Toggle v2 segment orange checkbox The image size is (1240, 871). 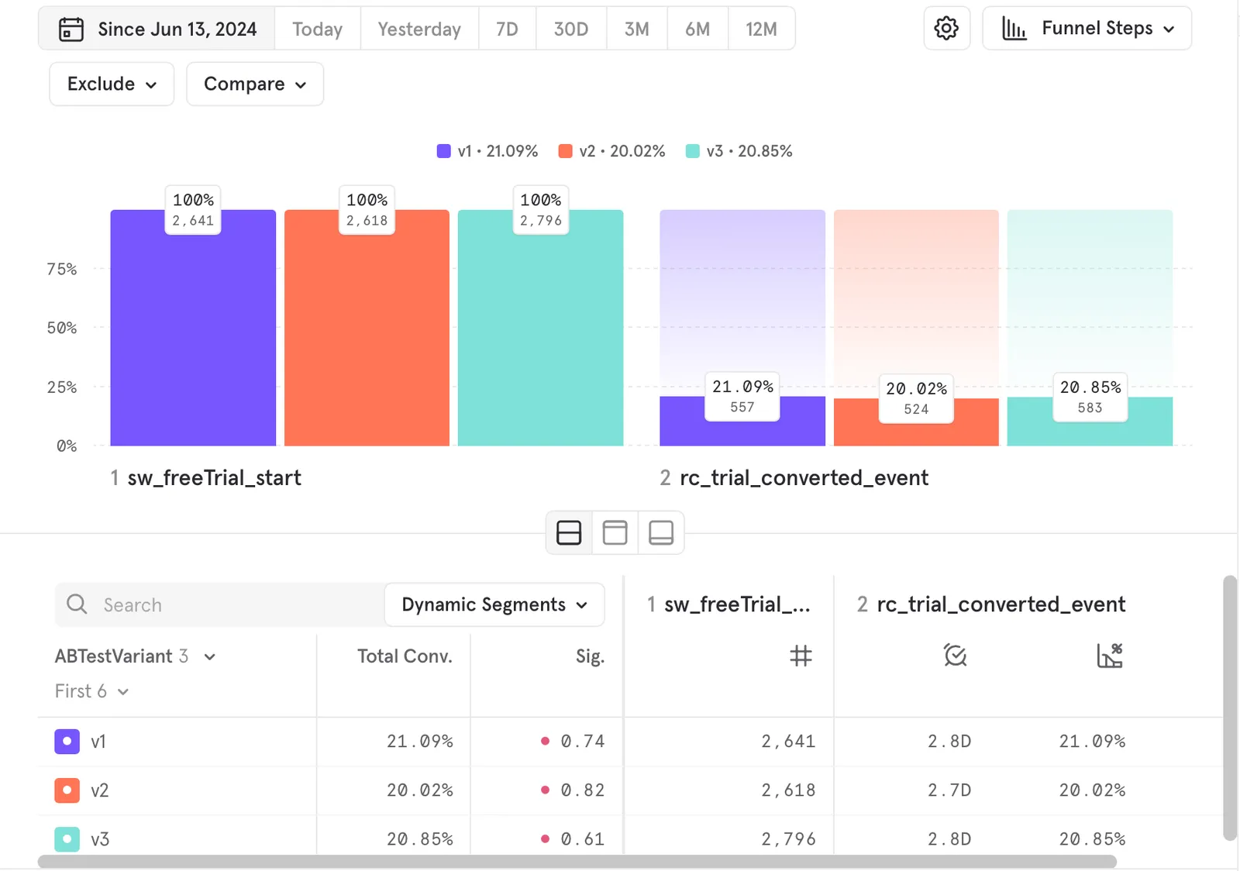coord(67,790)
